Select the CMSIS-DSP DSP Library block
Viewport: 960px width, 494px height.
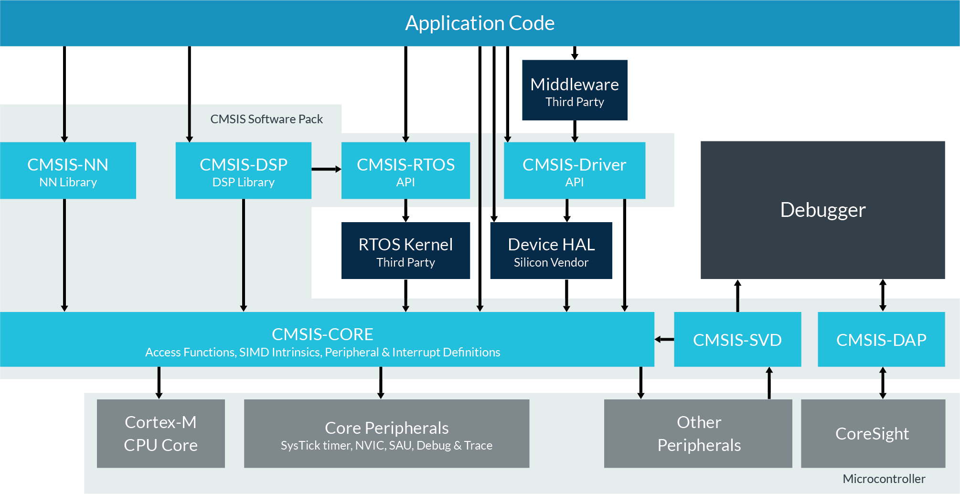244,171
